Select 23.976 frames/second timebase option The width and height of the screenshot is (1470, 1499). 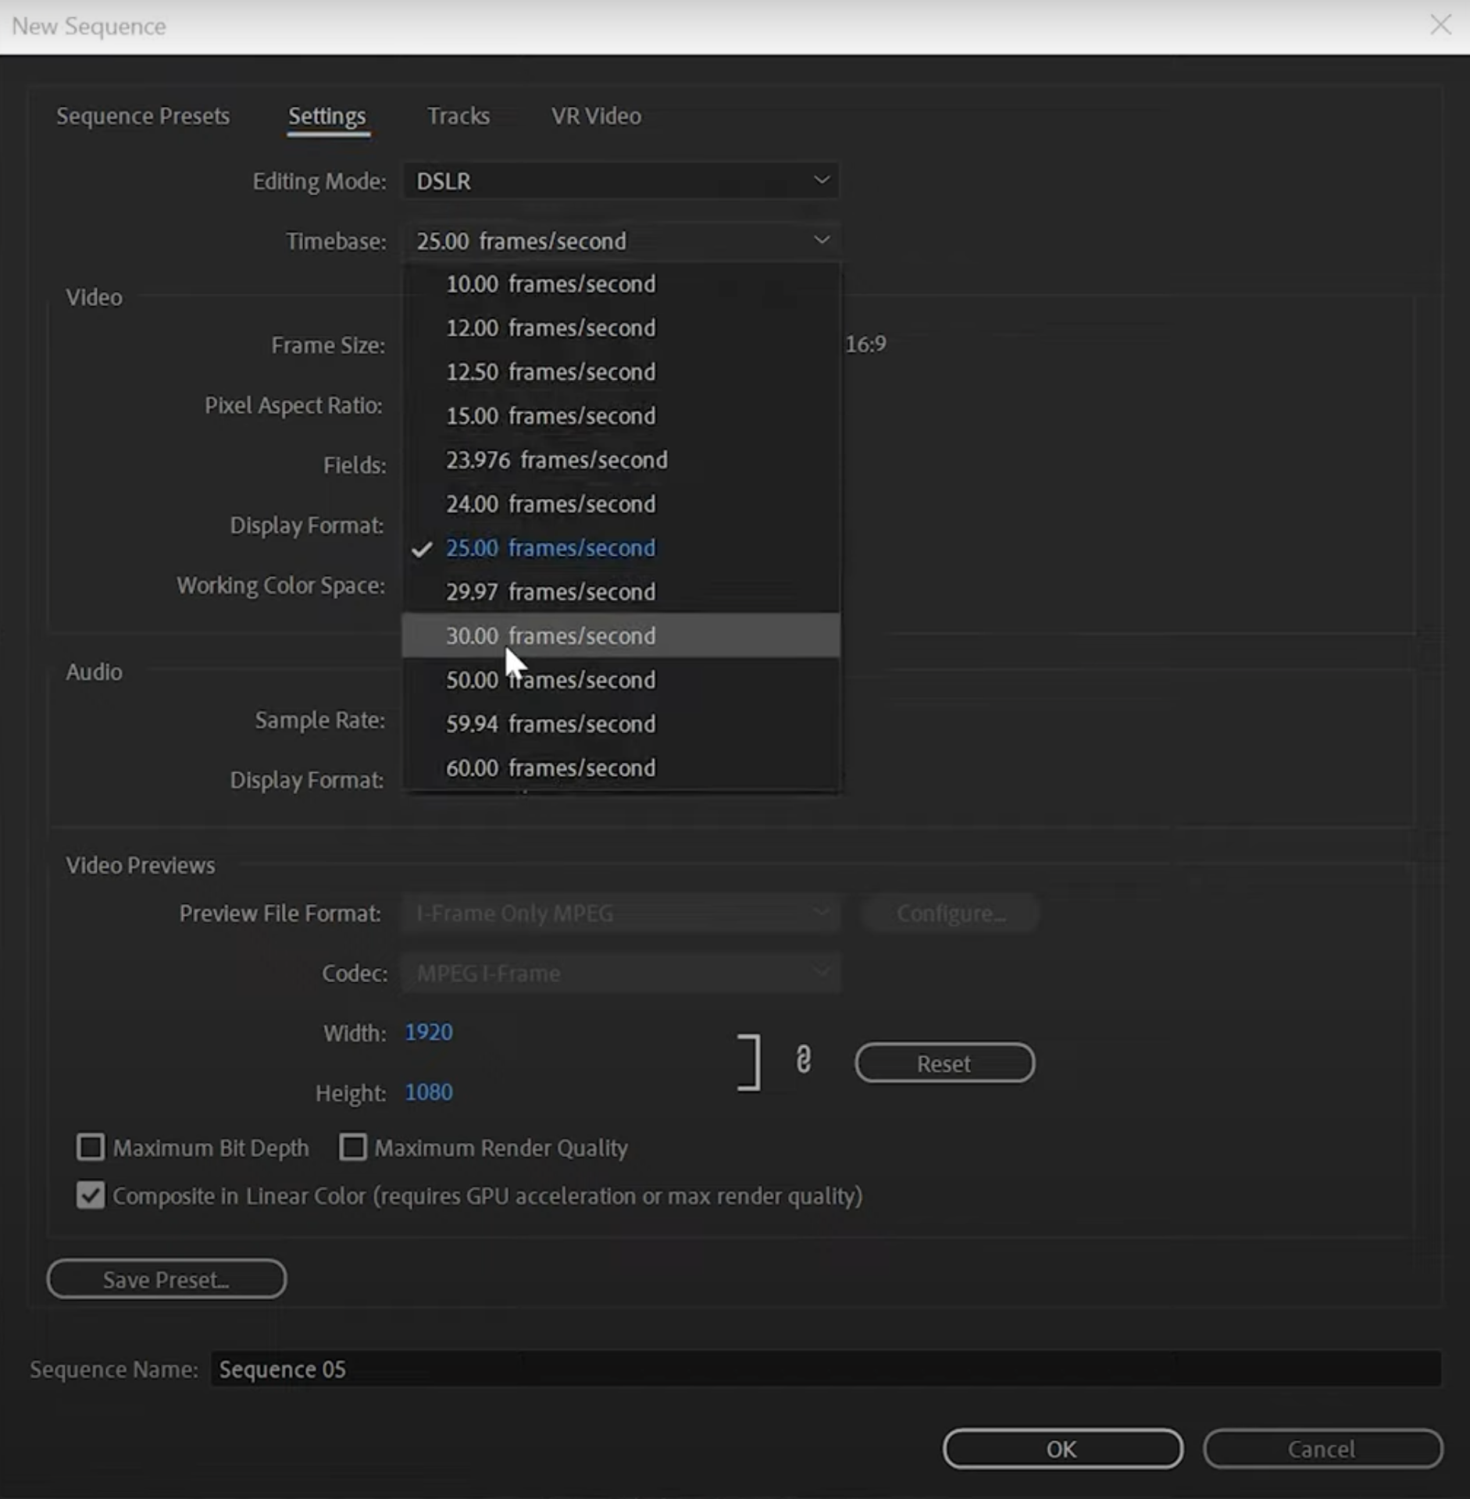[x=621, y=460]
